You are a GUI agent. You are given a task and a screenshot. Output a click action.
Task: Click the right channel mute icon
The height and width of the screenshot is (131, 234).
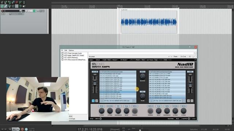[192, 101]
